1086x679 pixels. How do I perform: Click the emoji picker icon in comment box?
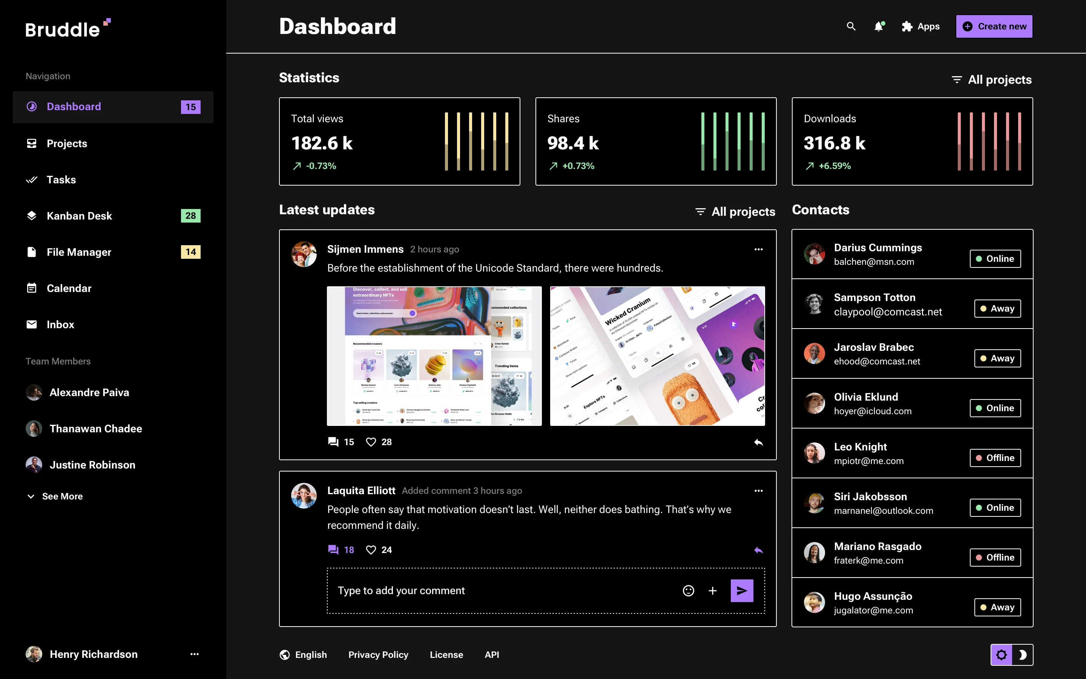click(689, 590)
